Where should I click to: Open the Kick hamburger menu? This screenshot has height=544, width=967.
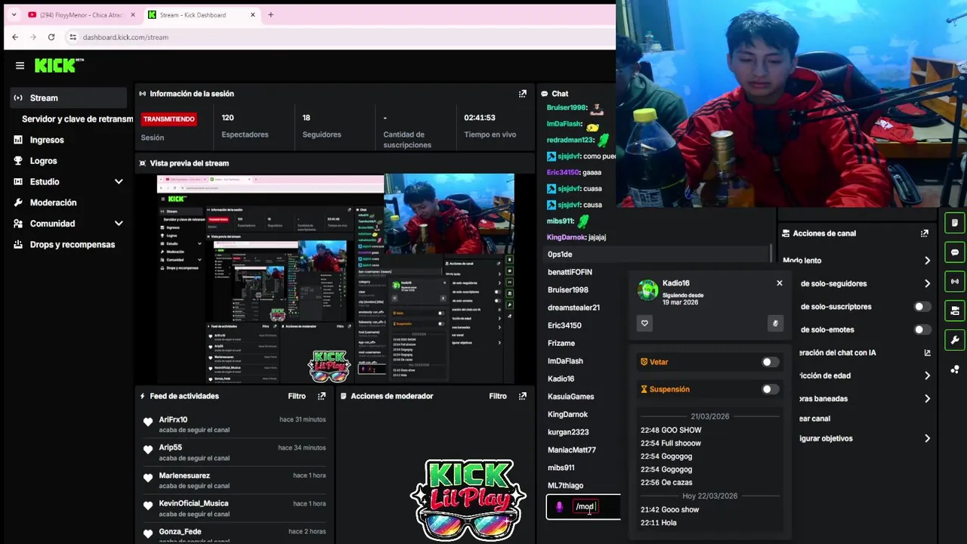click(x=20, y=66)
